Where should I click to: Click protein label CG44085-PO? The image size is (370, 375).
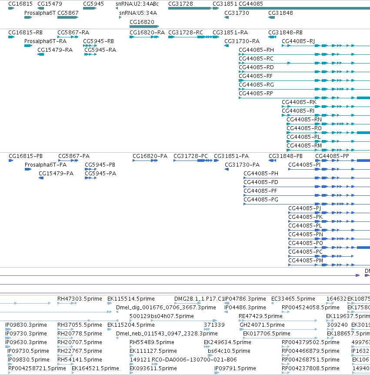click(x=306, y=243)
